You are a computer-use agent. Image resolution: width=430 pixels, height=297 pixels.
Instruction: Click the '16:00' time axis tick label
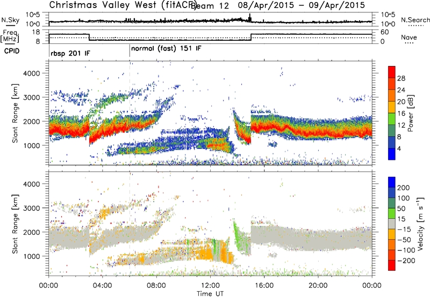[264, 285]
